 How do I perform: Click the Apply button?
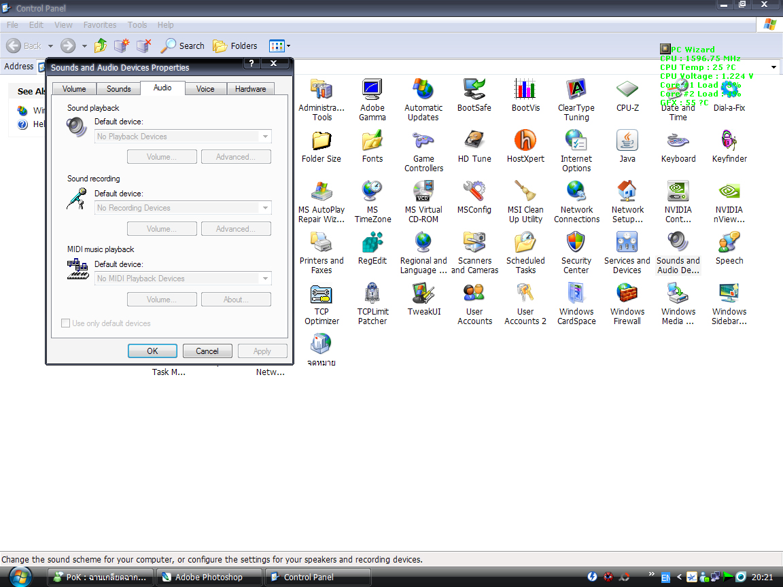pos(262,351)
